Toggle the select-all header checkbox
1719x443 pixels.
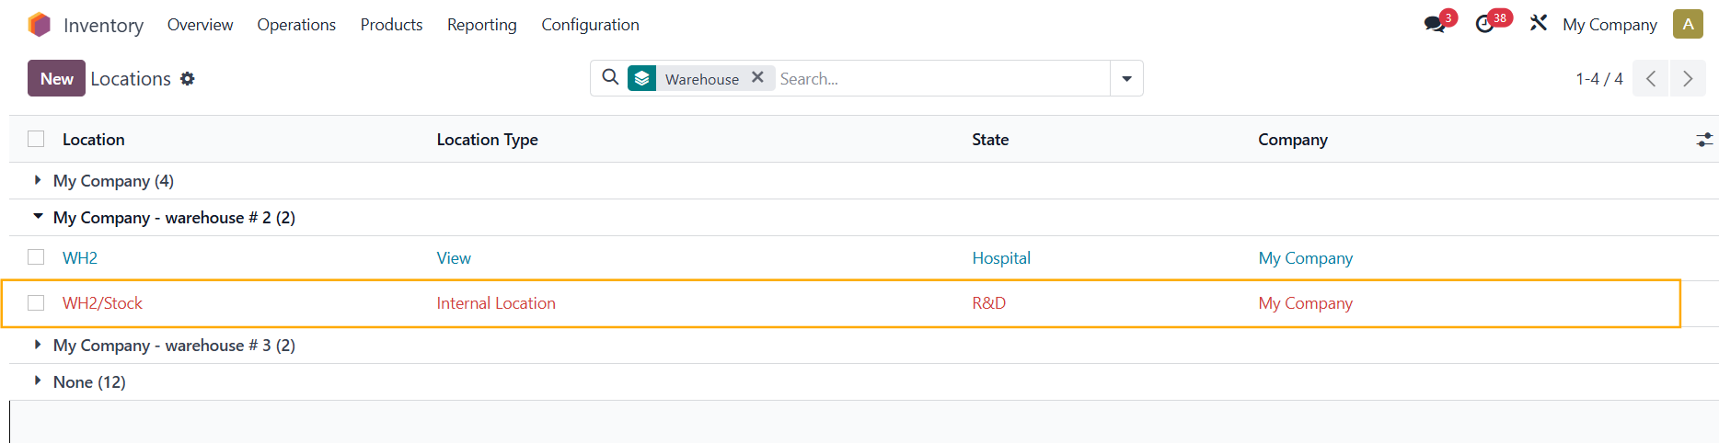point(36,139)
